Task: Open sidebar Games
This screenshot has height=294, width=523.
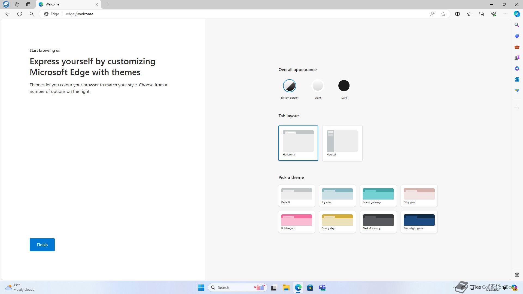Action: (x=517, y=58)
